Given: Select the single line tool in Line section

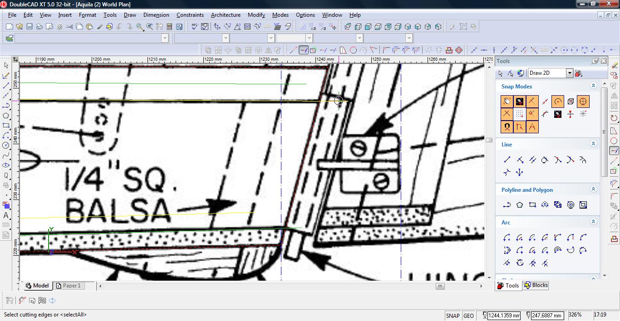Looking at the screenshot, I should coord(507,160).
